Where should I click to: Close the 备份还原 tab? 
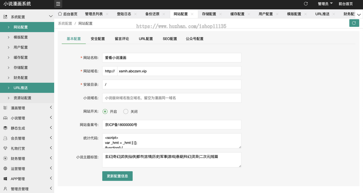164,14
